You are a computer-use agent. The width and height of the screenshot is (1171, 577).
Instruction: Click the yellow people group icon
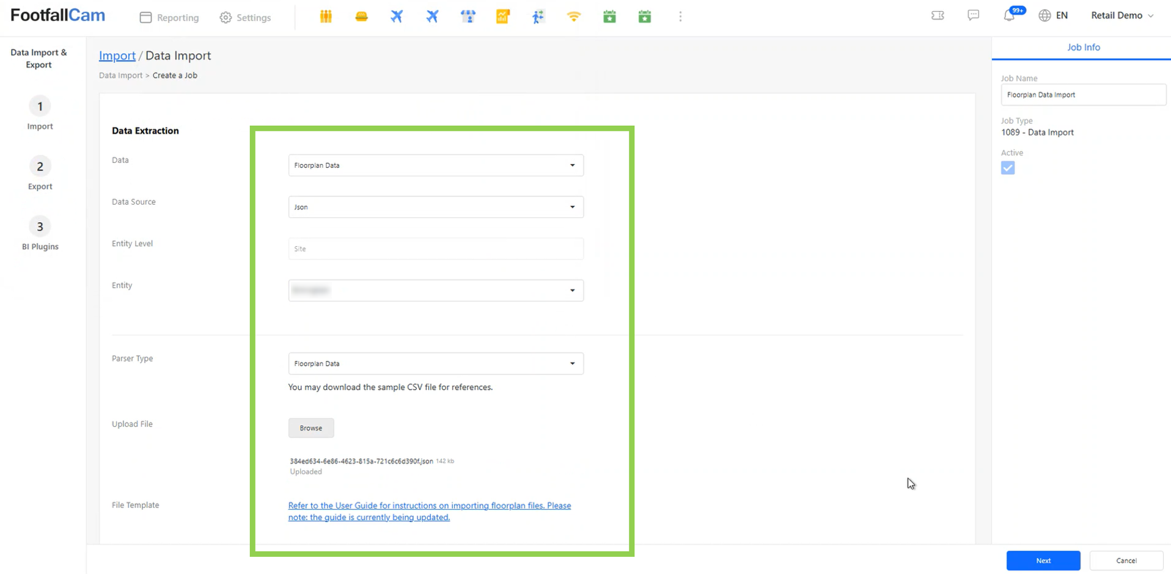pos(326,16)
